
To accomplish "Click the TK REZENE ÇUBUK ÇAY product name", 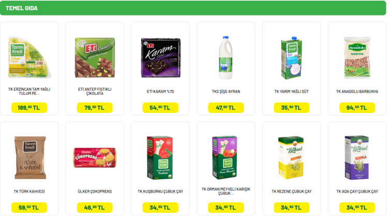I will pos(292,192).
